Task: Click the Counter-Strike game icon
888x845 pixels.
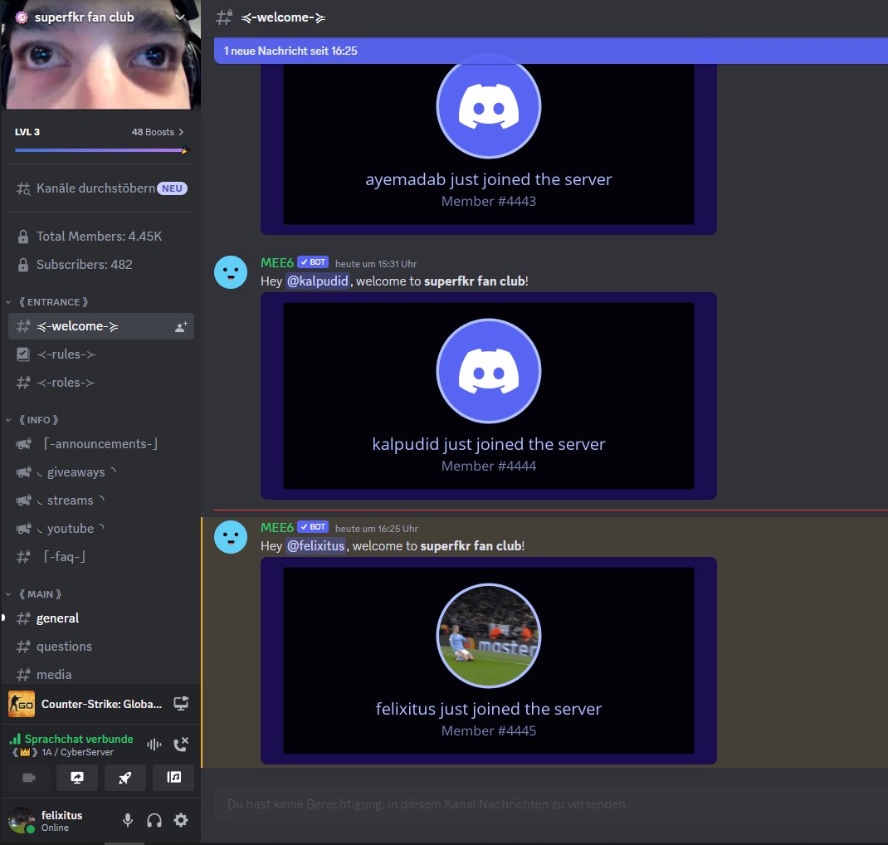Action: click(22, 704)
